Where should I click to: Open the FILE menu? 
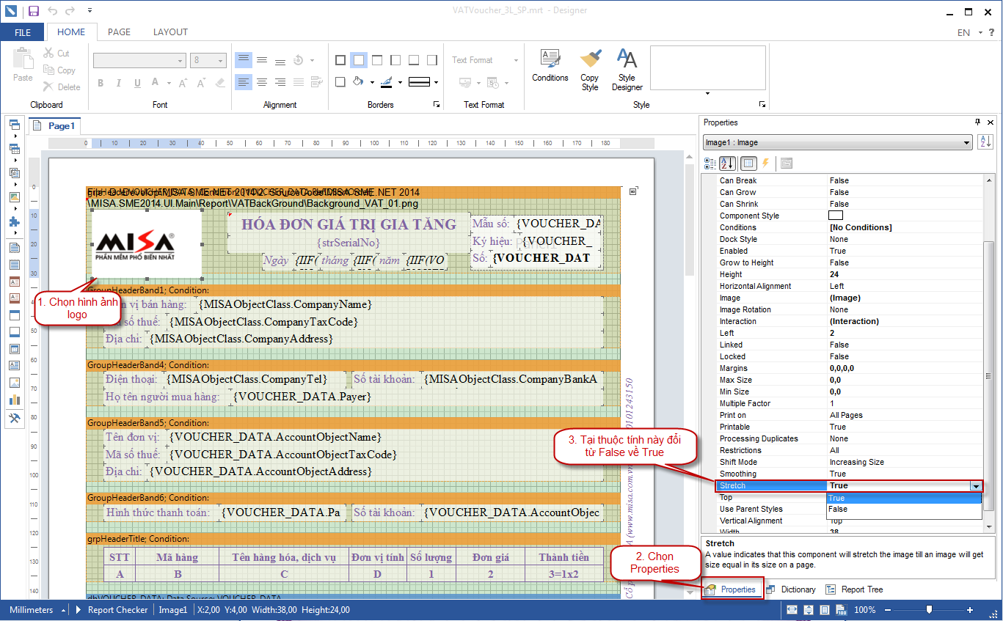23,32
